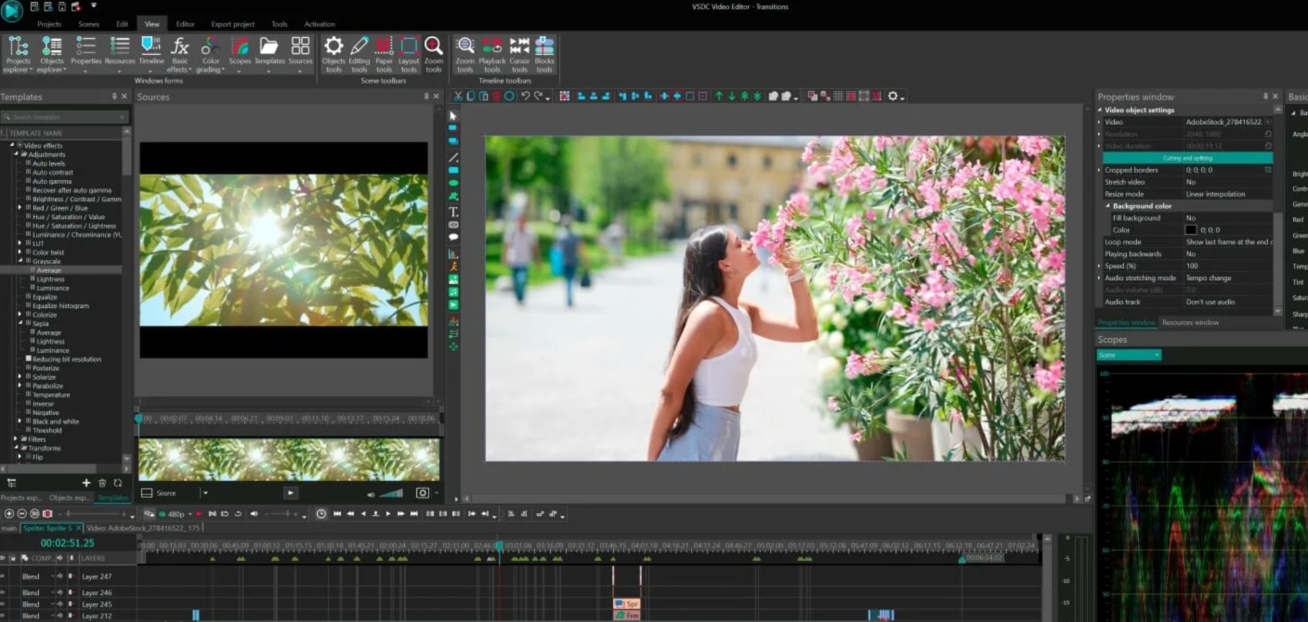Toggle visibility of Layer 245

pos(3,604)
